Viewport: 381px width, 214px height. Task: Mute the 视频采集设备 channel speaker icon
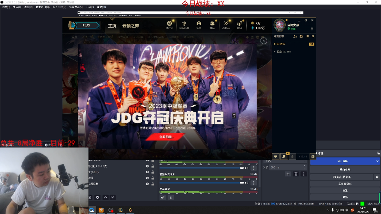pos(247,183)
